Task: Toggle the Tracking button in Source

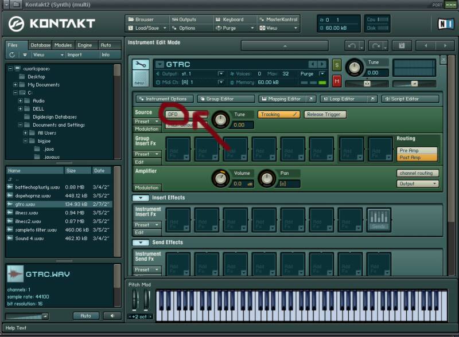Action: (279, 115)
